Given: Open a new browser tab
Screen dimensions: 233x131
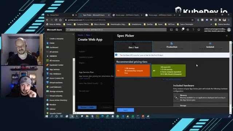Looking at the screenshot, I should pos(179,15).
